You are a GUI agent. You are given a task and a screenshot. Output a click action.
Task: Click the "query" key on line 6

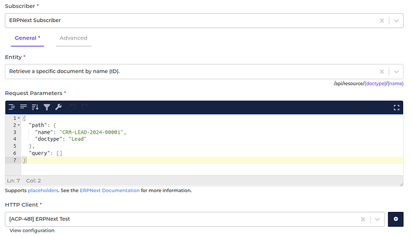(x=39, y=153)
